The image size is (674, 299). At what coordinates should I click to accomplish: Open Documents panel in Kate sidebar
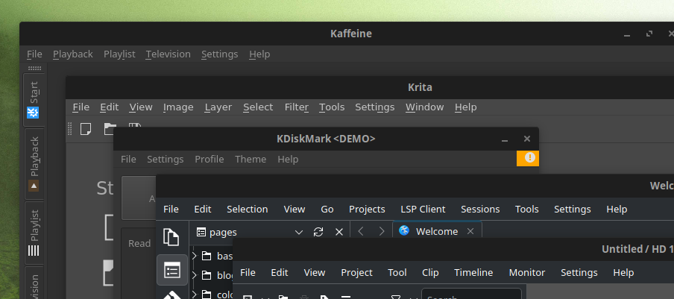click(x=172, y=237)
